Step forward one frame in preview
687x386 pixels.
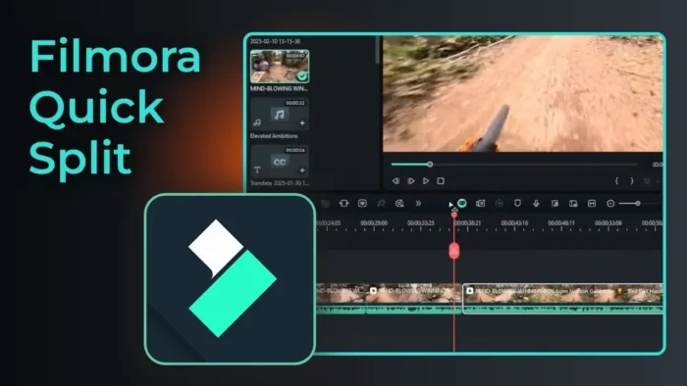tap(411, 181)
